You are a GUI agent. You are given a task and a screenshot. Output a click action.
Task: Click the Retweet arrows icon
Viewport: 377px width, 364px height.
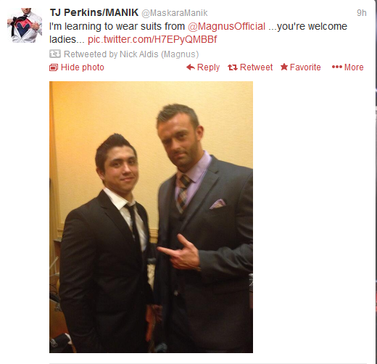(x=233, y=67)
